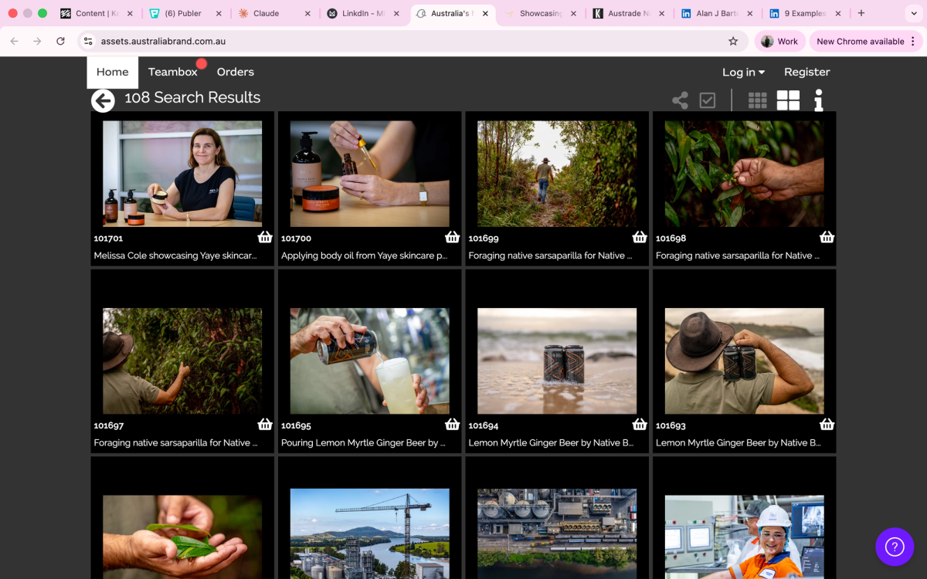Add asset 101697 to basket

pyautogui.click(x=265, y=424)
